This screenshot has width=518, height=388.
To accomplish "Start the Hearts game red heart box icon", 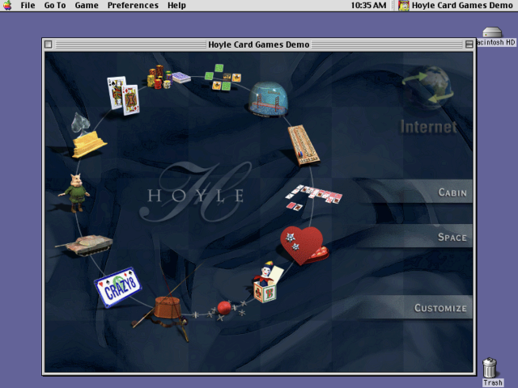I will tap(304, 245).
